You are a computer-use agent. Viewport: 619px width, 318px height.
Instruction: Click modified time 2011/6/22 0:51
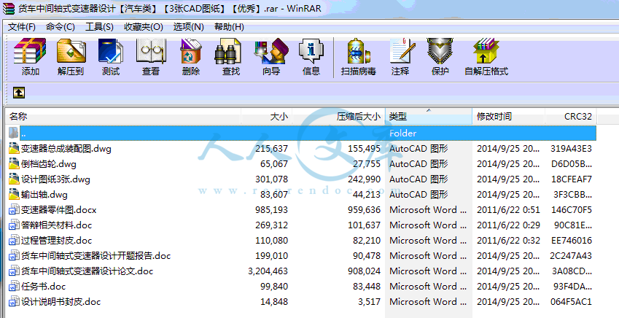click(x=508, y=210)
